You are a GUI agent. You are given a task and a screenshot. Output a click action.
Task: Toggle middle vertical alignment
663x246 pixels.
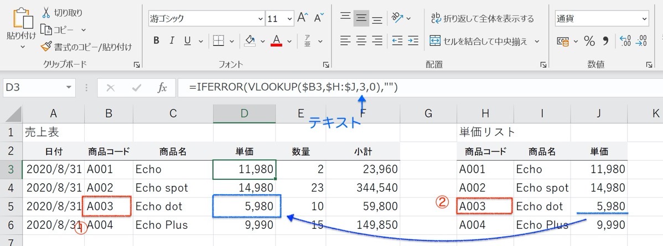(x=361, y=18)
